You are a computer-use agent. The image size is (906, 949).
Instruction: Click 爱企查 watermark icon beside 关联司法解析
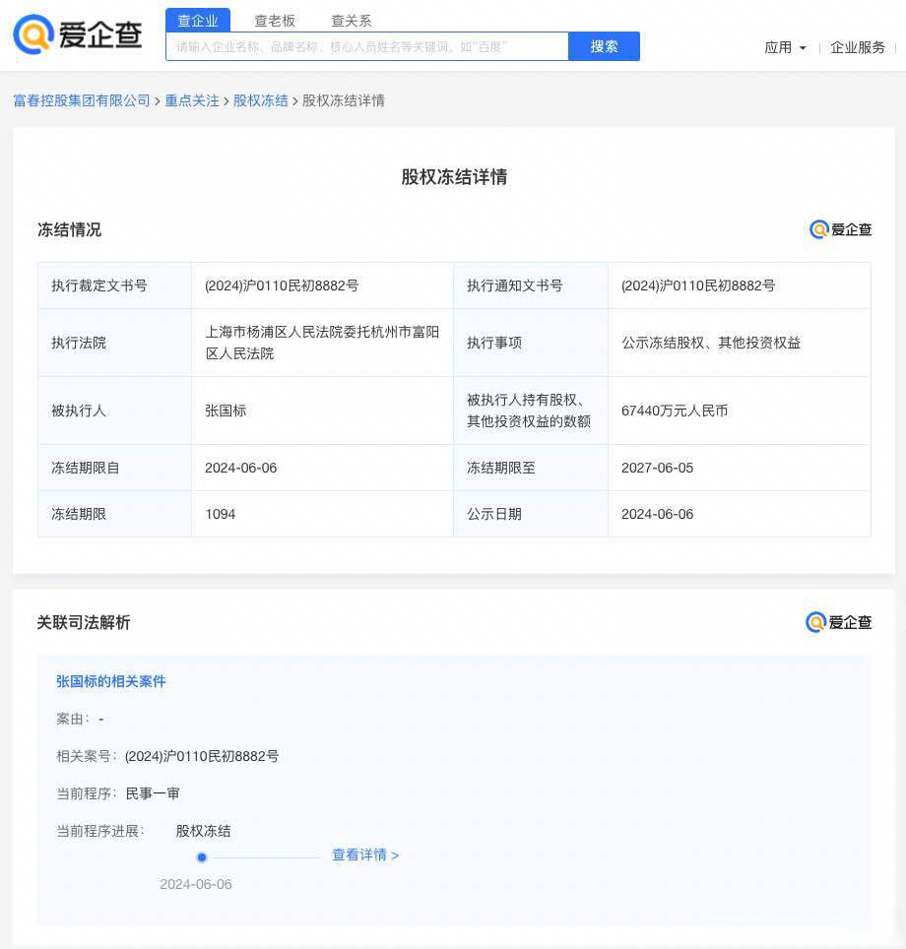pos(838,622)
